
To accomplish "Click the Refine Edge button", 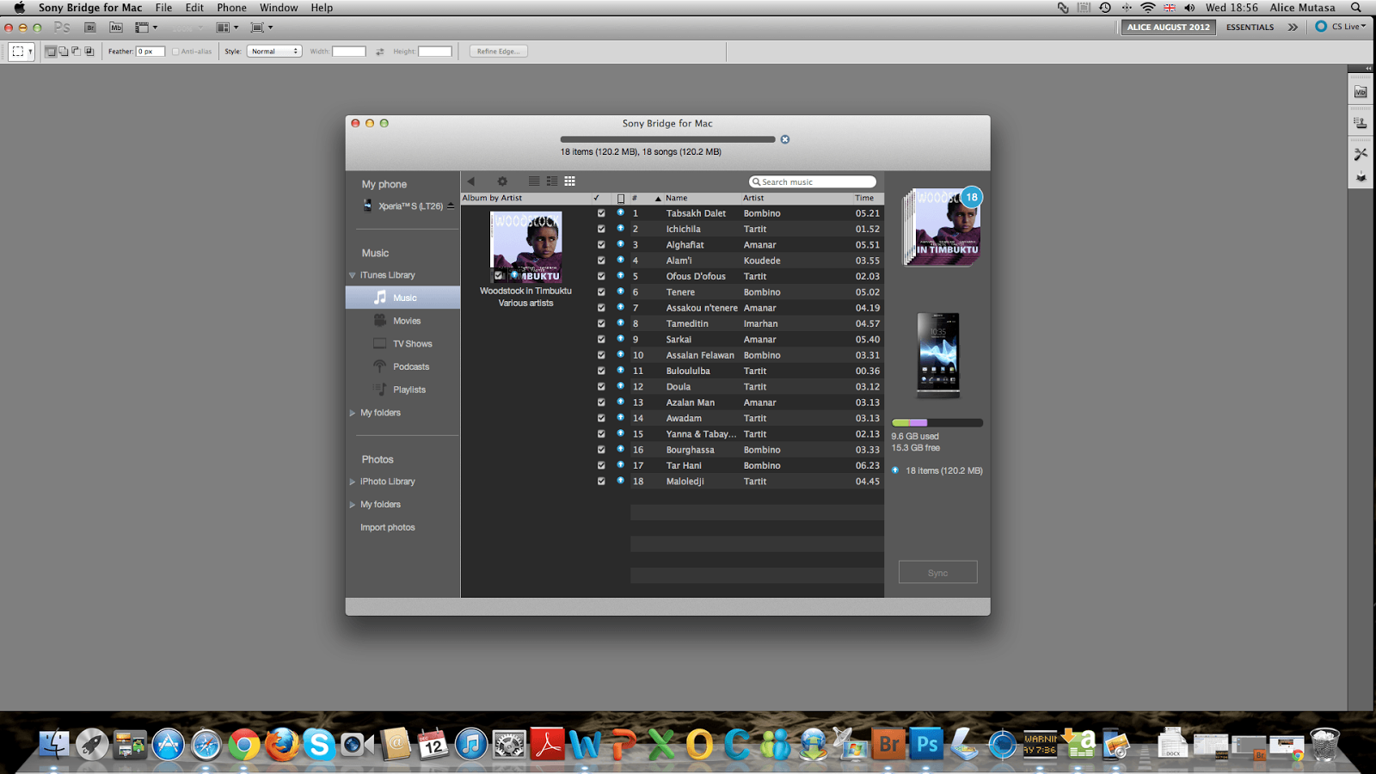I will pos(498,52).
